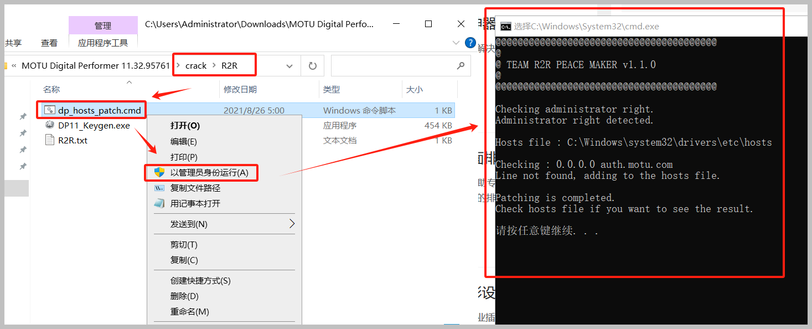Sort by Date modified (修改日期) column
The height and width of the screenshot is (329, 812).
pos(240,89)
